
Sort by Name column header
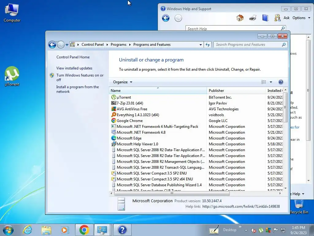click(x=158, y=91)
